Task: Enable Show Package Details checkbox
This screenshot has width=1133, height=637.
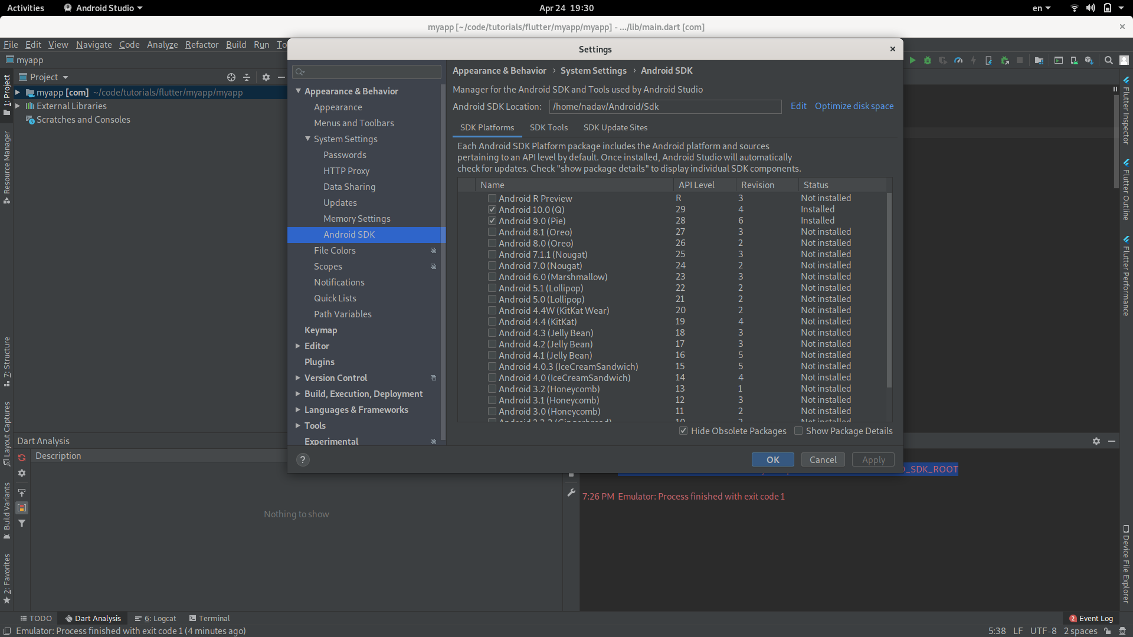Action: 798,431
